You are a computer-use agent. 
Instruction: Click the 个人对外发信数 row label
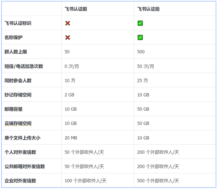(20, 152)
